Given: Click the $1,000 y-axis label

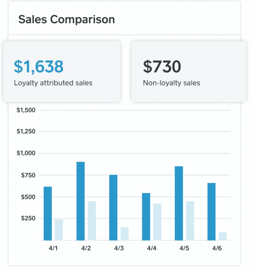Looking at the screenshot, I should (x=26, y=153).
